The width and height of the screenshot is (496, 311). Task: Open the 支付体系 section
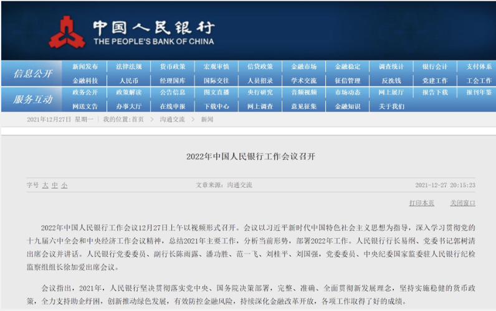pyautogui.click(x=479, y=67)
